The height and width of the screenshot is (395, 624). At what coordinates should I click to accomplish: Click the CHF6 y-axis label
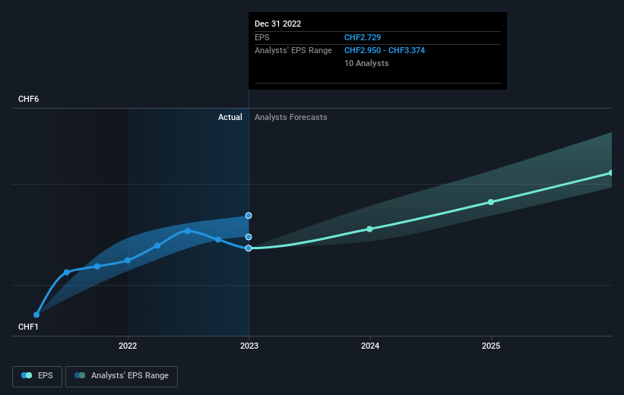(x=29, y=99)
